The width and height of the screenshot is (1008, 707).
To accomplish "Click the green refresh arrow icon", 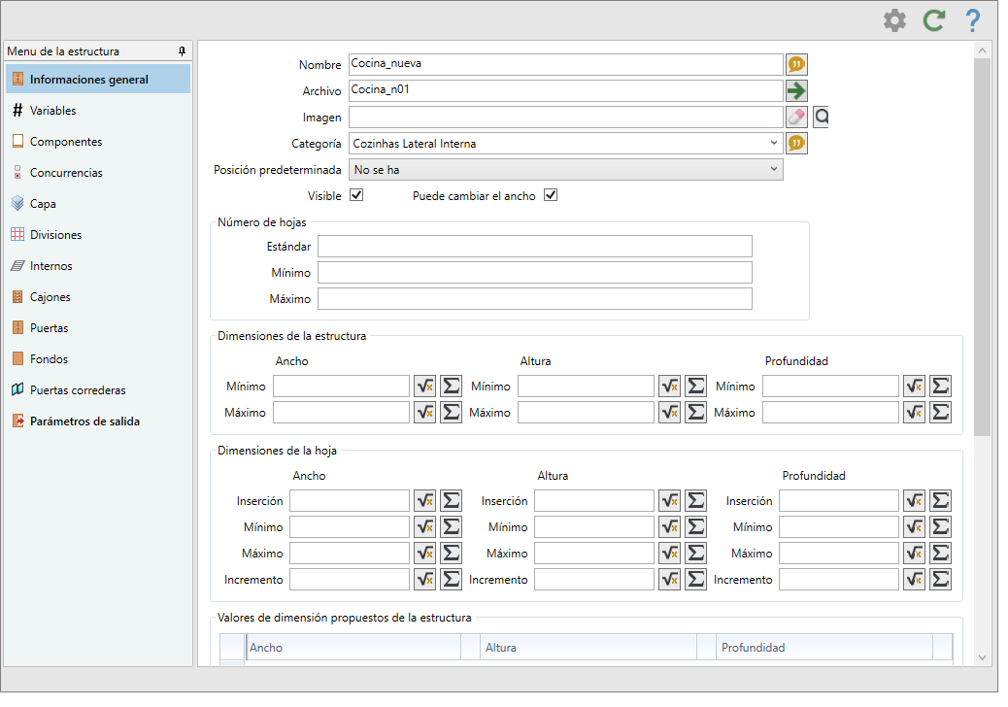I will [933, 20].
